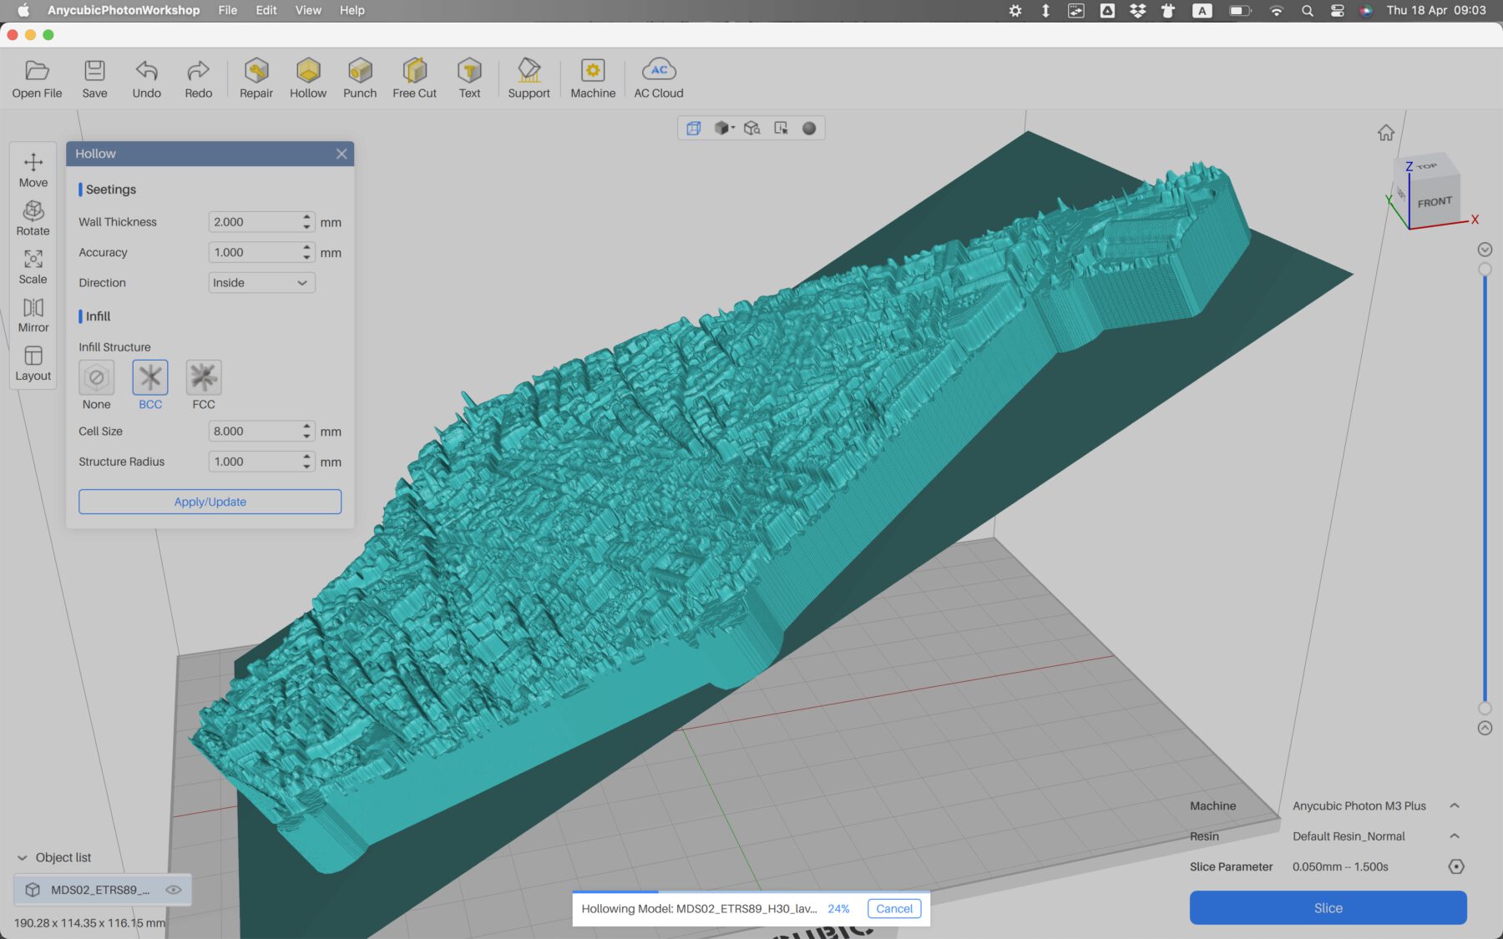Click the layer slider upper handle
Image resolution: width=1503 pixels, height=939 pixels.
(x=1485, y=269)
